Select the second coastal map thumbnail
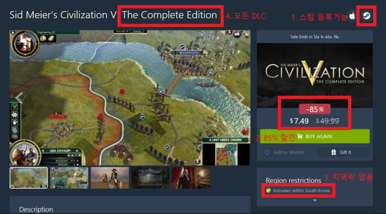The height and width of the screenshot is (214, 386). pyautogui.click(x=69, y=178)
